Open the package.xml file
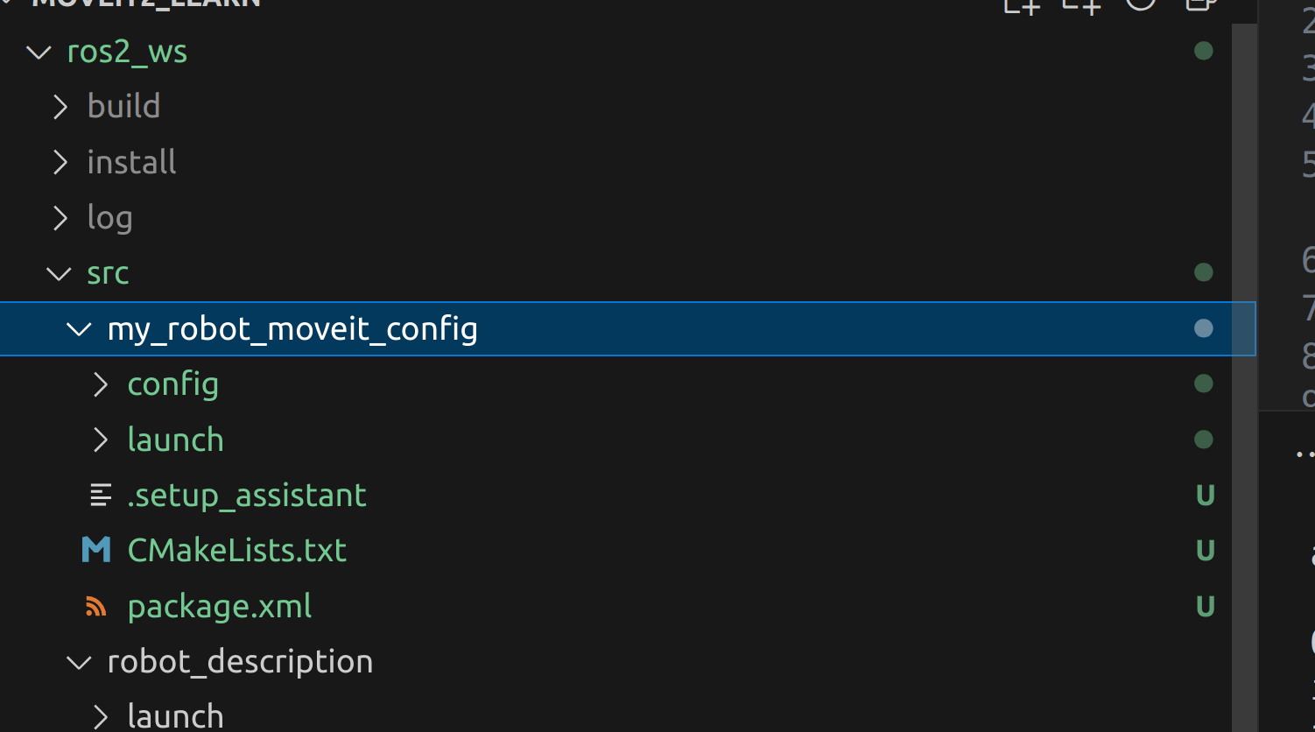 pyautogui.click(x=219, y=606)
